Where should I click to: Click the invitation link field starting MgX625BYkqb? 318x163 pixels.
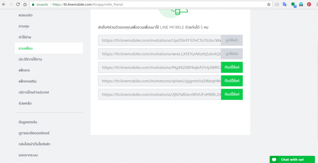pyautogui.click(x=160, y=67)
